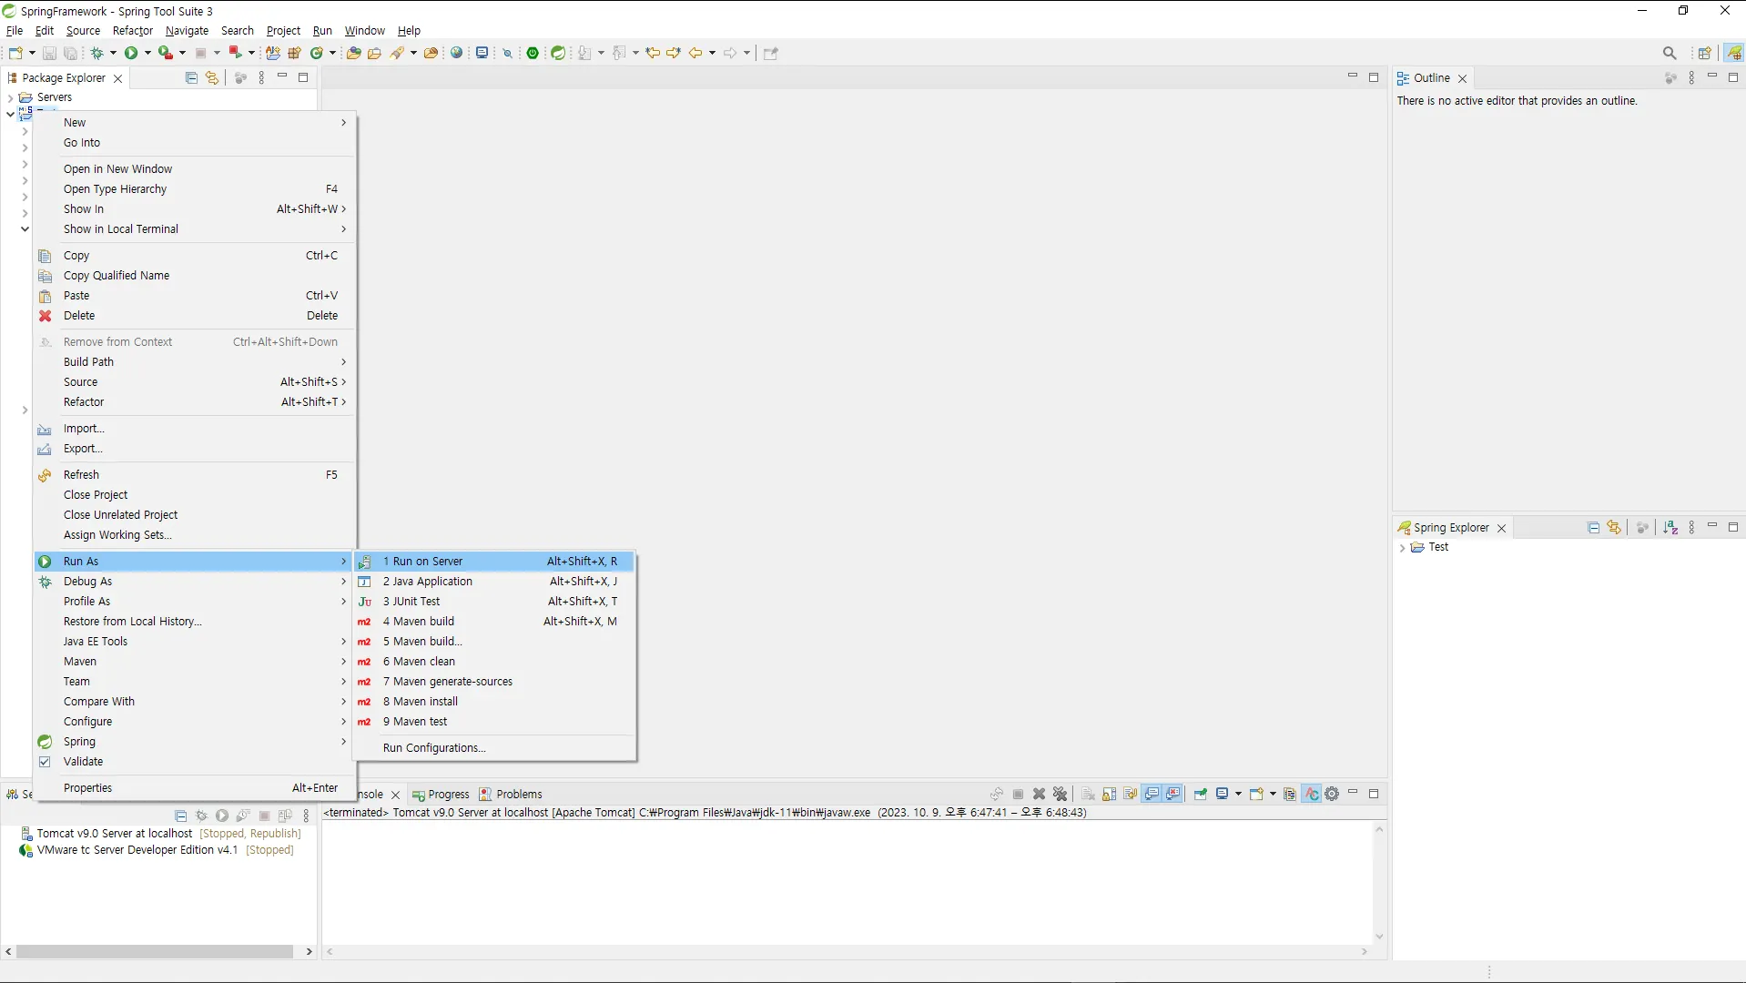Click the Debug bug icon in main toolbar
The image size is (1746, 983).
click(x=97, y=53)
